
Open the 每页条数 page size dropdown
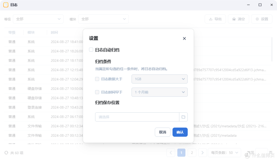(x=224, y=153)
